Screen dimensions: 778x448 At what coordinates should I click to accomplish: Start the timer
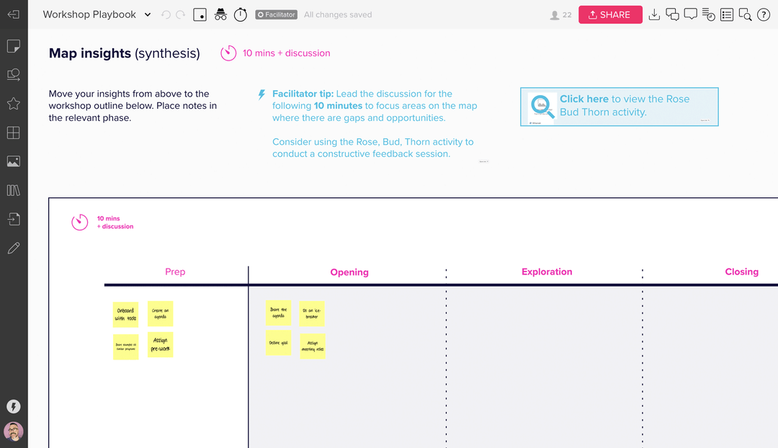coord(241,14)
